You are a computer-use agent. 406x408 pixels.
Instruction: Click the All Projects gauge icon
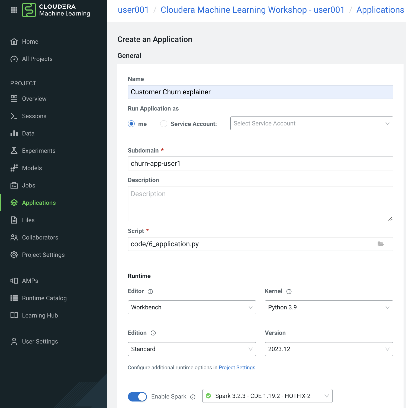[x=14, y=59]
